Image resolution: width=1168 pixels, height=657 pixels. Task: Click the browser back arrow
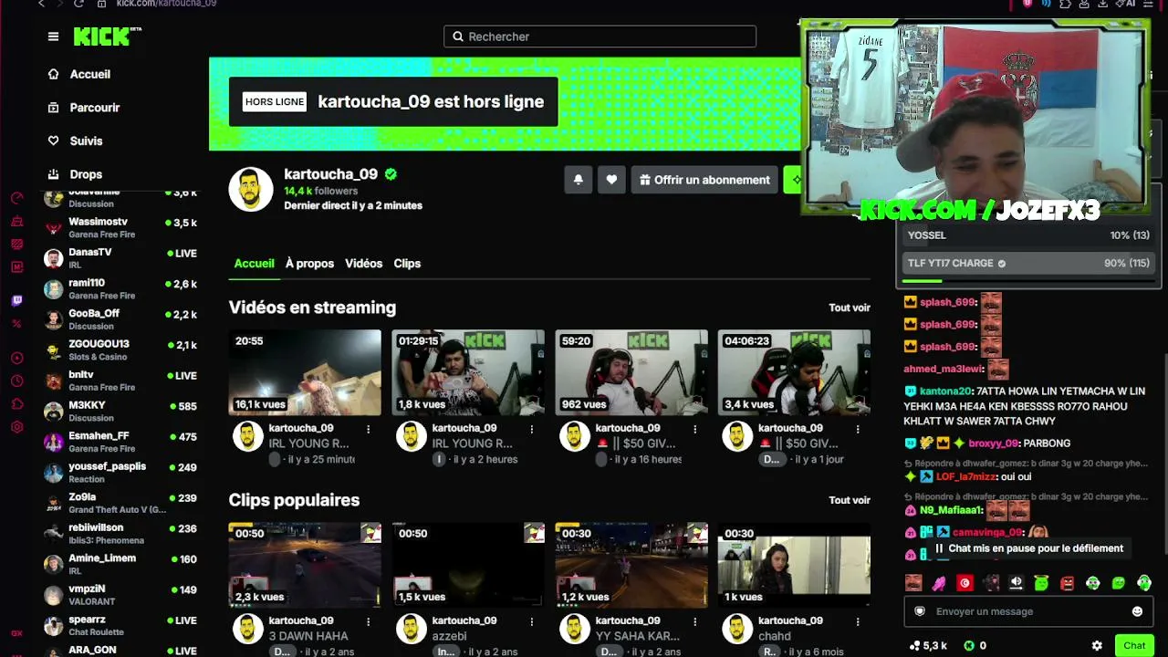(x=41, y=4)
